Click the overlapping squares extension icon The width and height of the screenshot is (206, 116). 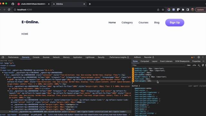coord(178,10)
